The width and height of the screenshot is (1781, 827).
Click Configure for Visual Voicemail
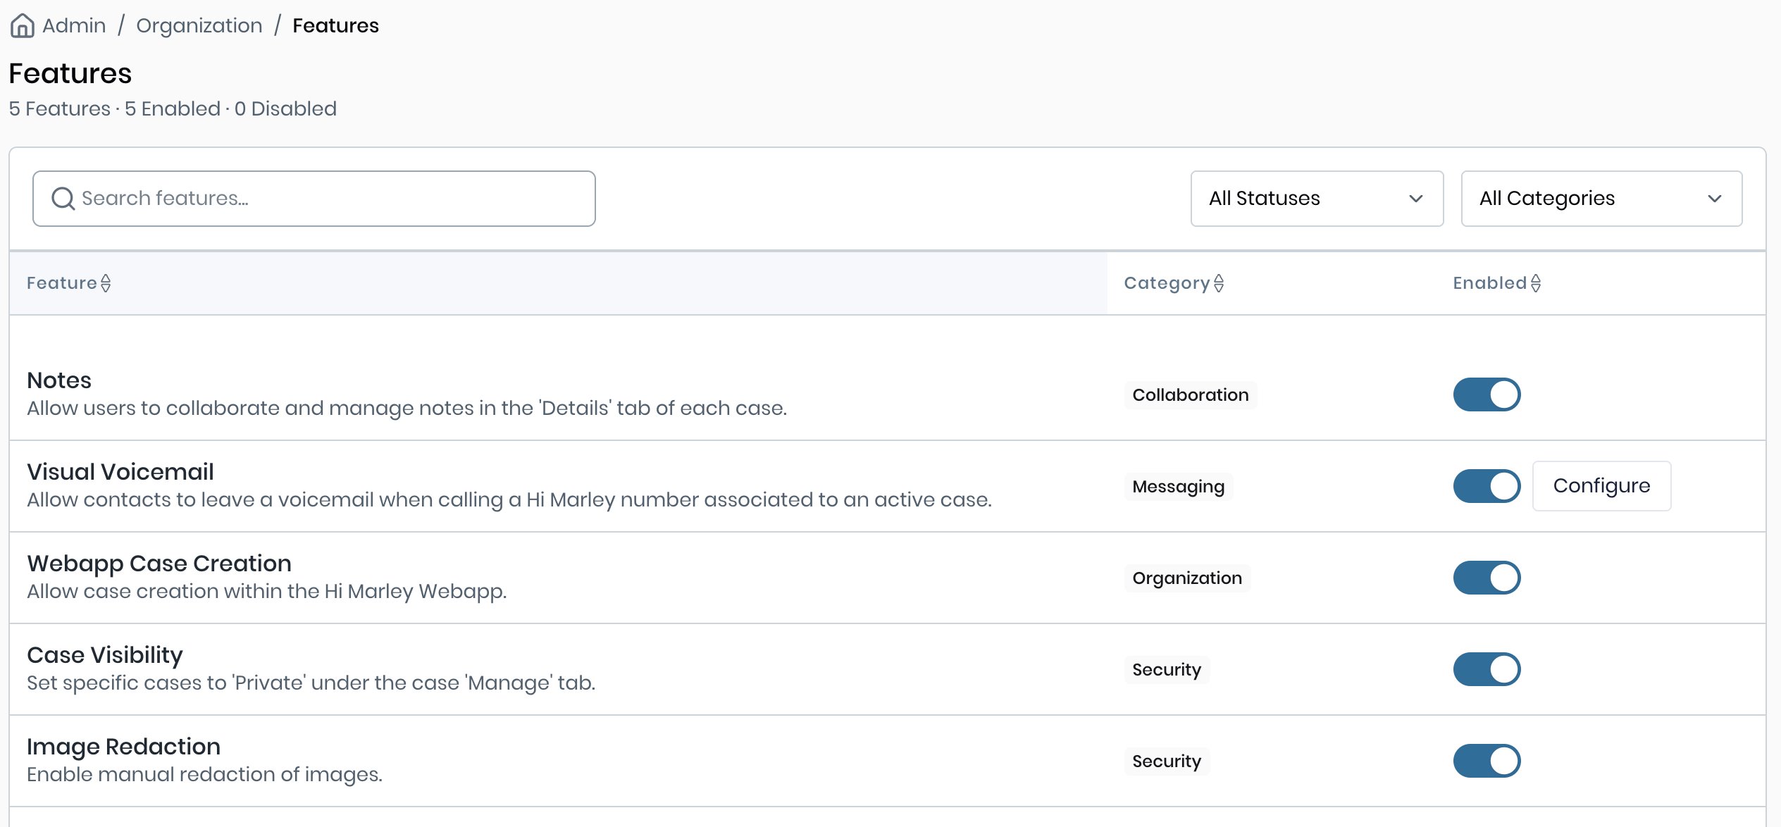[1601, 486]
